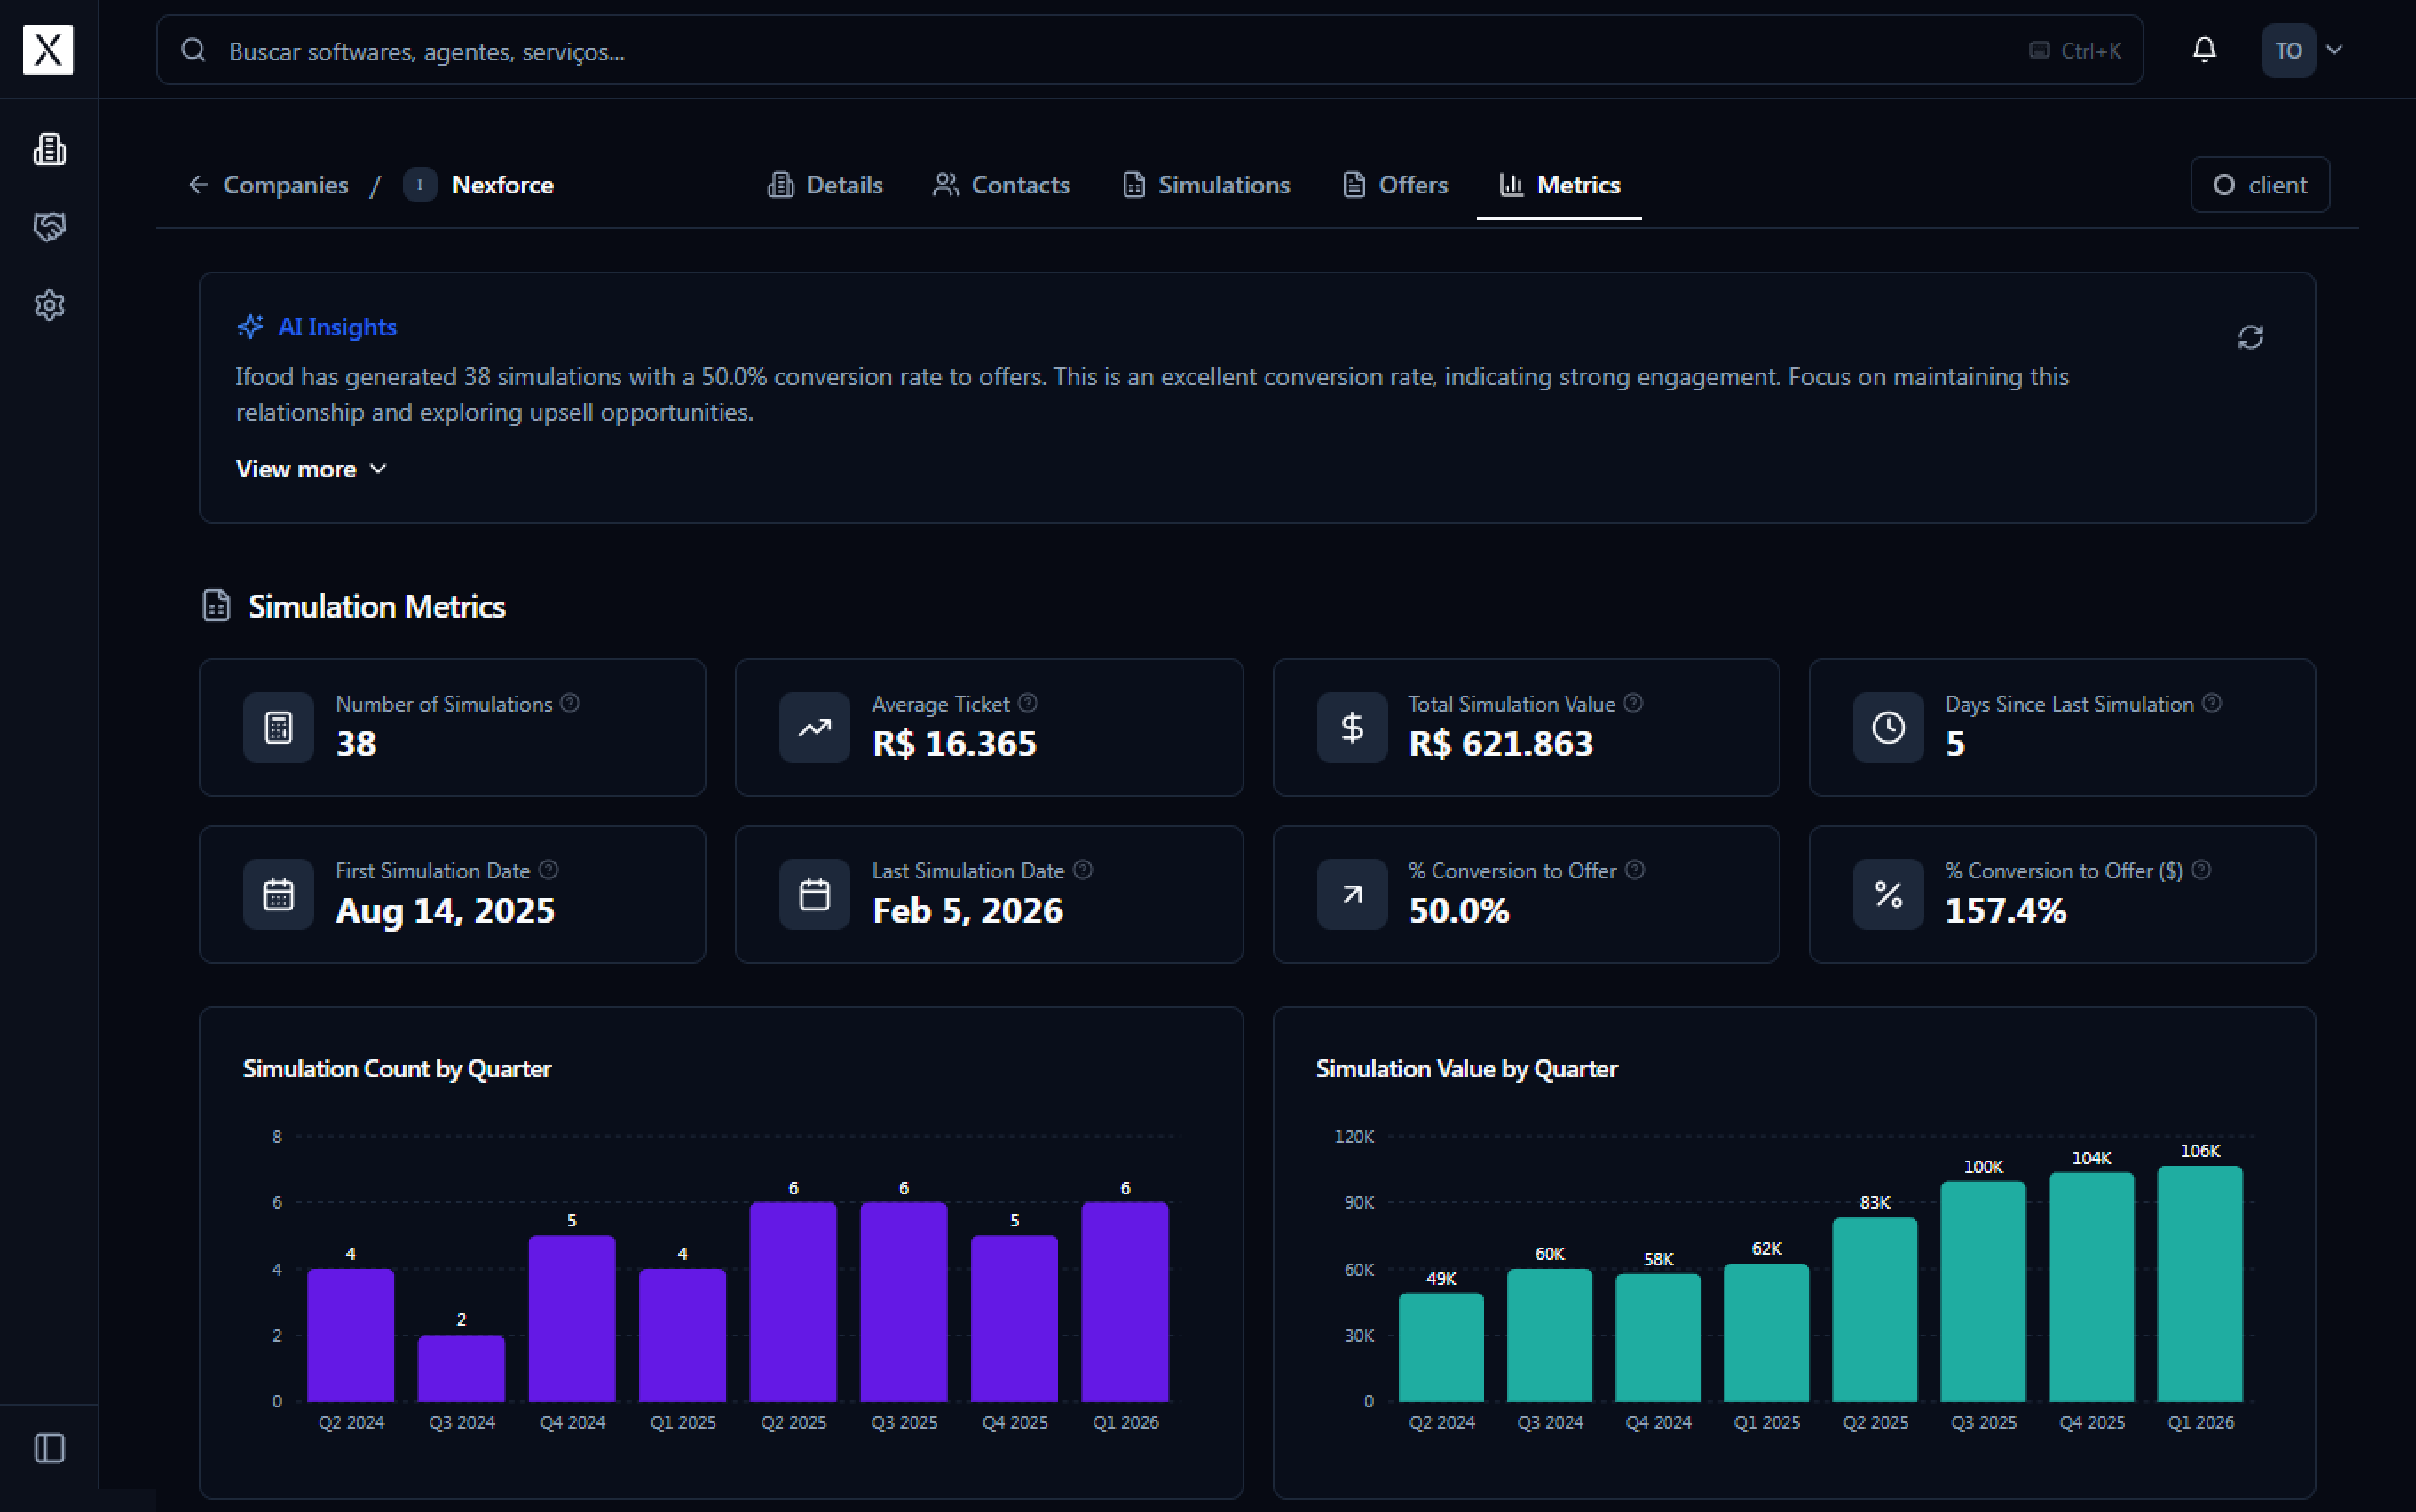Image resolution: width=2416 pixels, height=1512 pixels.
Task: Open the settings gear in sidebar
Action: pos(49,305)
